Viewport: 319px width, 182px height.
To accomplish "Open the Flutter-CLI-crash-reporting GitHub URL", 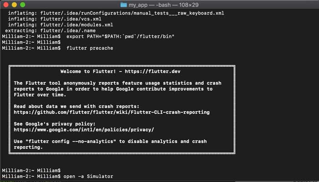I will pyautogui.click(x=111, y=112).
